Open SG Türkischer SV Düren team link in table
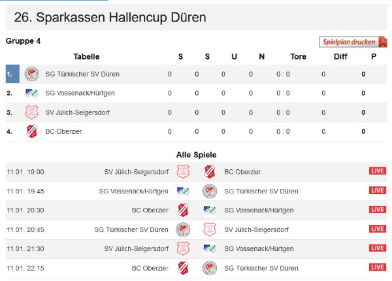Image resolution: width=392 pixels, height=281 pixels. coord(82,74)
